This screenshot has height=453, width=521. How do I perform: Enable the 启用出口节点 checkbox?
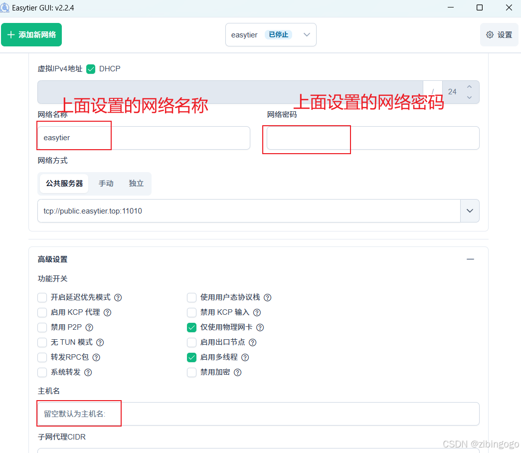[x=192, y=342]
